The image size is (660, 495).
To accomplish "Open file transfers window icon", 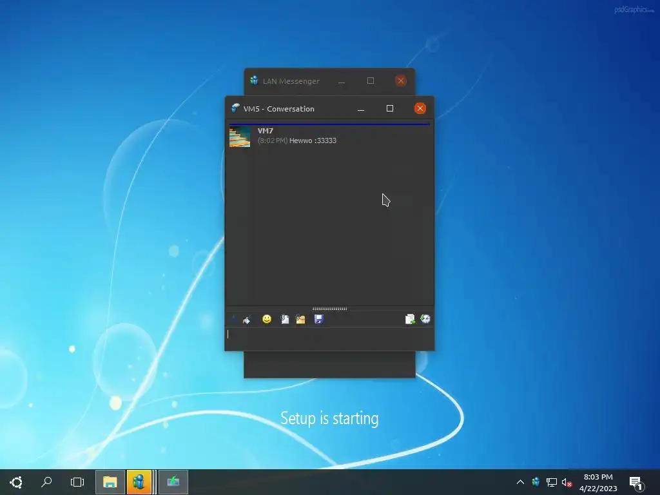I will pyautogui.click(x=410, y=320).
